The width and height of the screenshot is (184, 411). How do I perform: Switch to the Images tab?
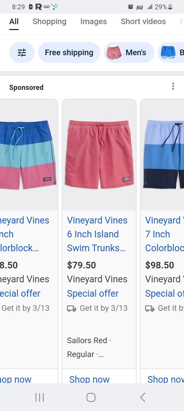pos(93,22)
